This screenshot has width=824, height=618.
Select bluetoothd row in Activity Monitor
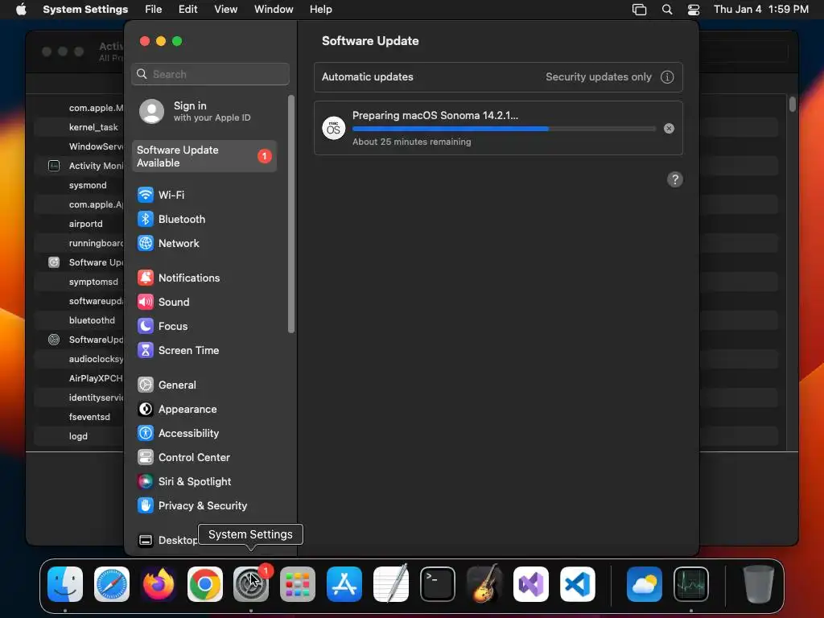click(79, 320)
